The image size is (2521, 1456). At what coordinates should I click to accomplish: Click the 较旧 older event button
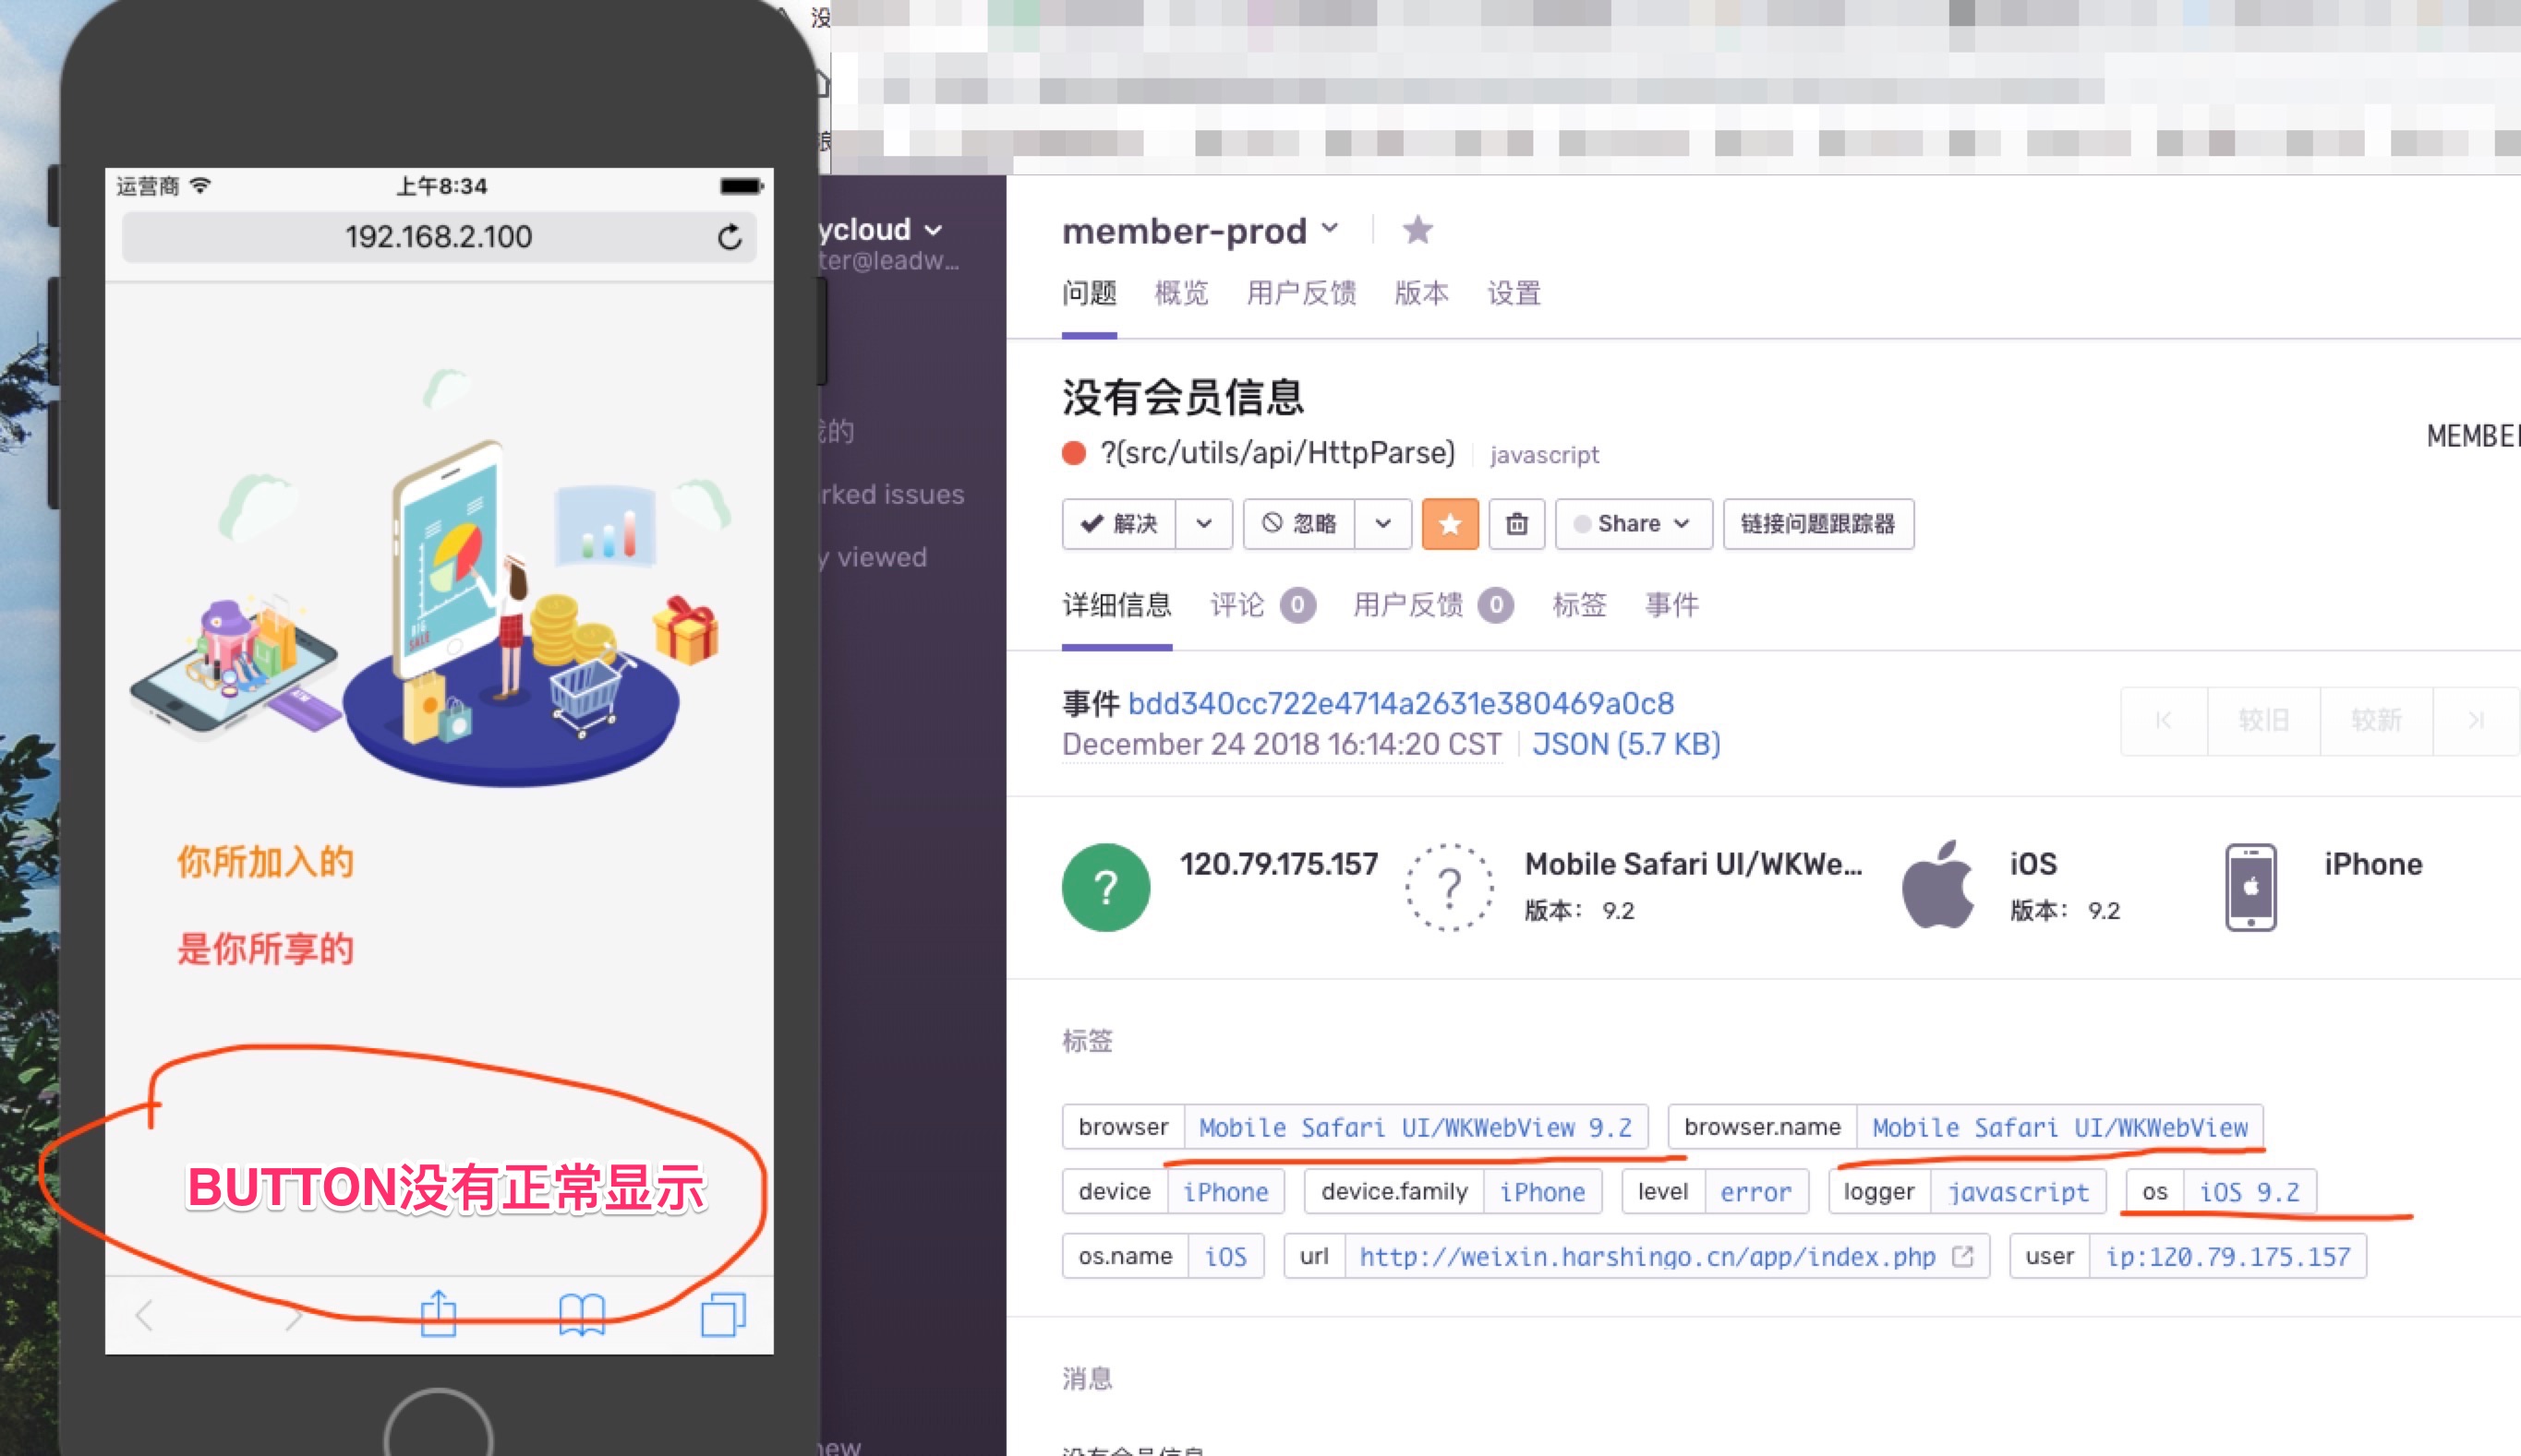pos(2262,721)
